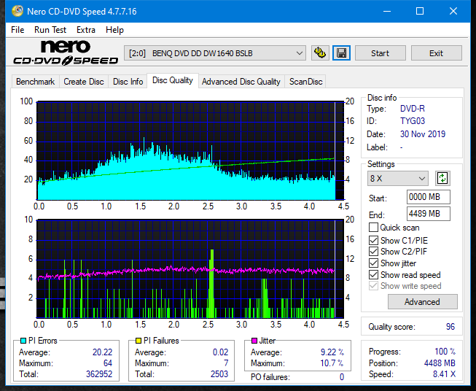Click the Start position 0000 MB field

coord(428,197)
